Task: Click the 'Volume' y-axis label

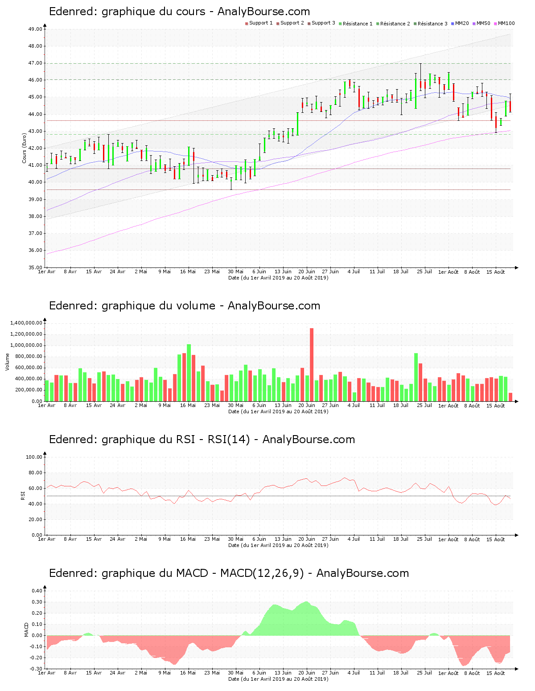Action: [x=7, y=362]
